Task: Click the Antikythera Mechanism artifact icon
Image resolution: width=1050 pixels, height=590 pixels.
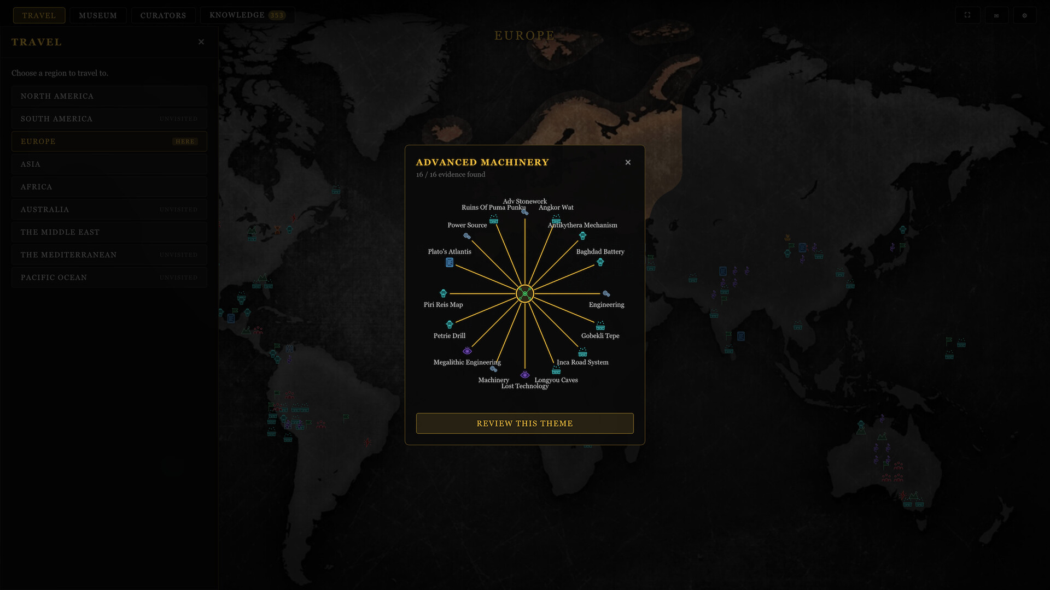Action: point(582,236)
